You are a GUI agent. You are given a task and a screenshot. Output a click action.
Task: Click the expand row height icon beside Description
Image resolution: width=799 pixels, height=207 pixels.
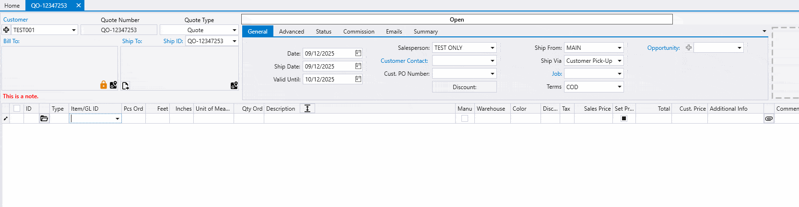307,108
